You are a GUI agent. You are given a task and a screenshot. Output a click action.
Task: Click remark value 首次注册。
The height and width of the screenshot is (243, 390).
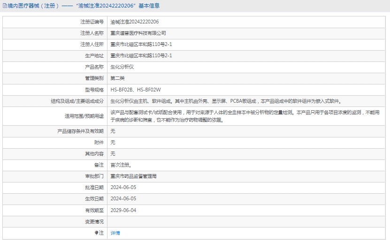[x=121, y=165]
